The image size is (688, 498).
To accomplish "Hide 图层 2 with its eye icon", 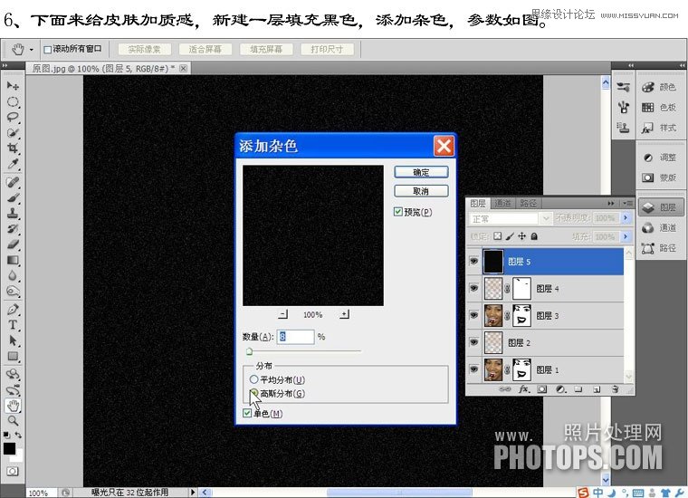I will point(473,342).
